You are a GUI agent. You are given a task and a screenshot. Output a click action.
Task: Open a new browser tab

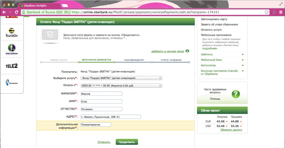(x=65, y=6)
